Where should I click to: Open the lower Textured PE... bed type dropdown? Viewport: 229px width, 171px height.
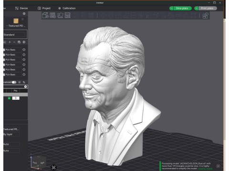(x=11, y=129)
